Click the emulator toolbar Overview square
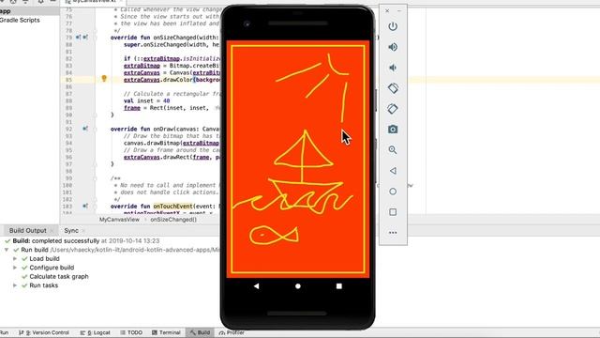 pyautogui.click(x=393, y=212)
